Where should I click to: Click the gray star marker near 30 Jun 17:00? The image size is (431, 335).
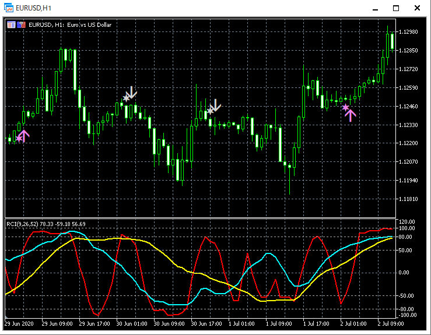click(211, 111)
